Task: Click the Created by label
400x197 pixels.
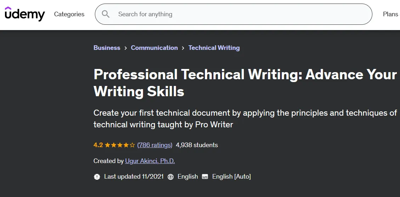Action: pyautogui.click(x=109, y=161)
